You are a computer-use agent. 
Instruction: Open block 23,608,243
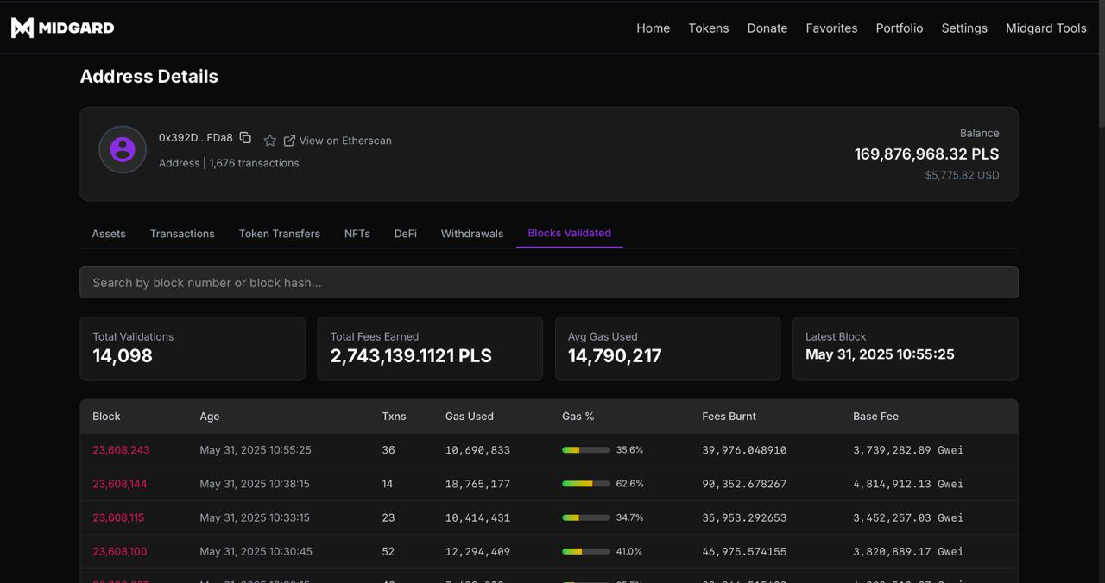tap(121, 450)
